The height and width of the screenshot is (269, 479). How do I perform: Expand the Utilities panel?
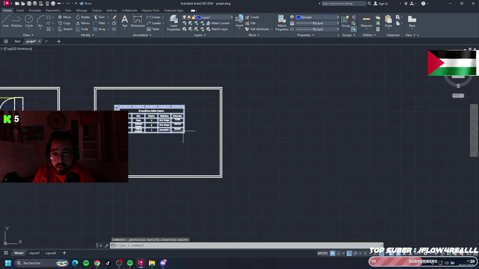(369, 35)
